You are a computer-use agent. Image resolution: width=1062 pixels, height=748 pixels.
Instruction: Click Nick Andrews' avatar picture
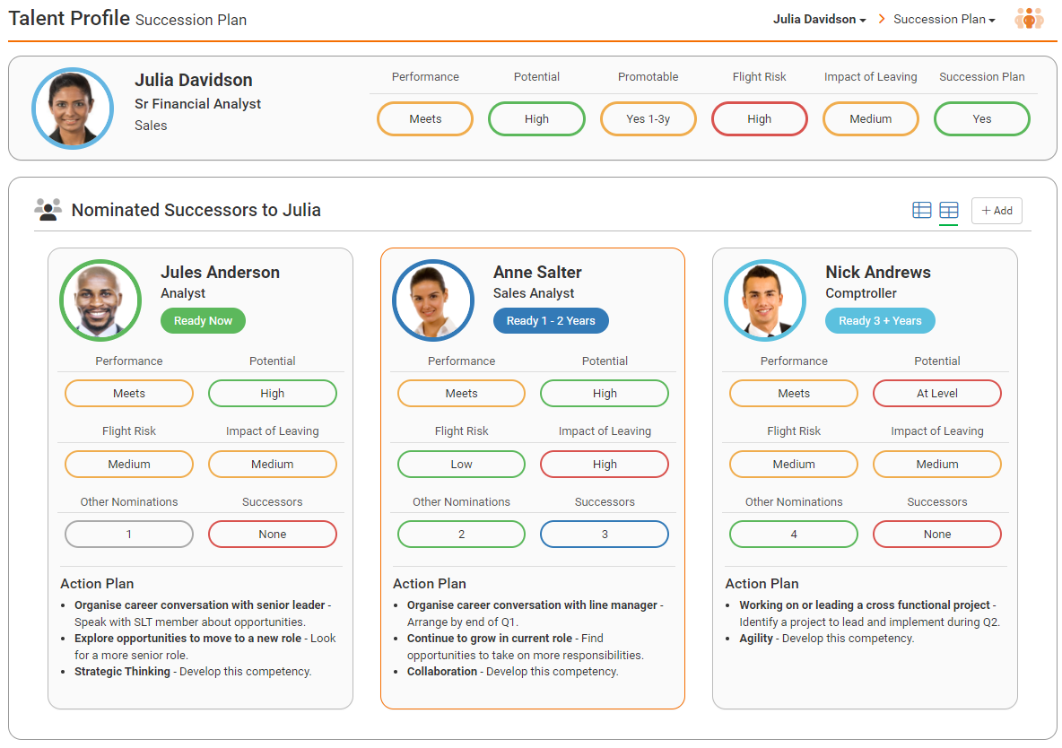click(x=765, y=300)
